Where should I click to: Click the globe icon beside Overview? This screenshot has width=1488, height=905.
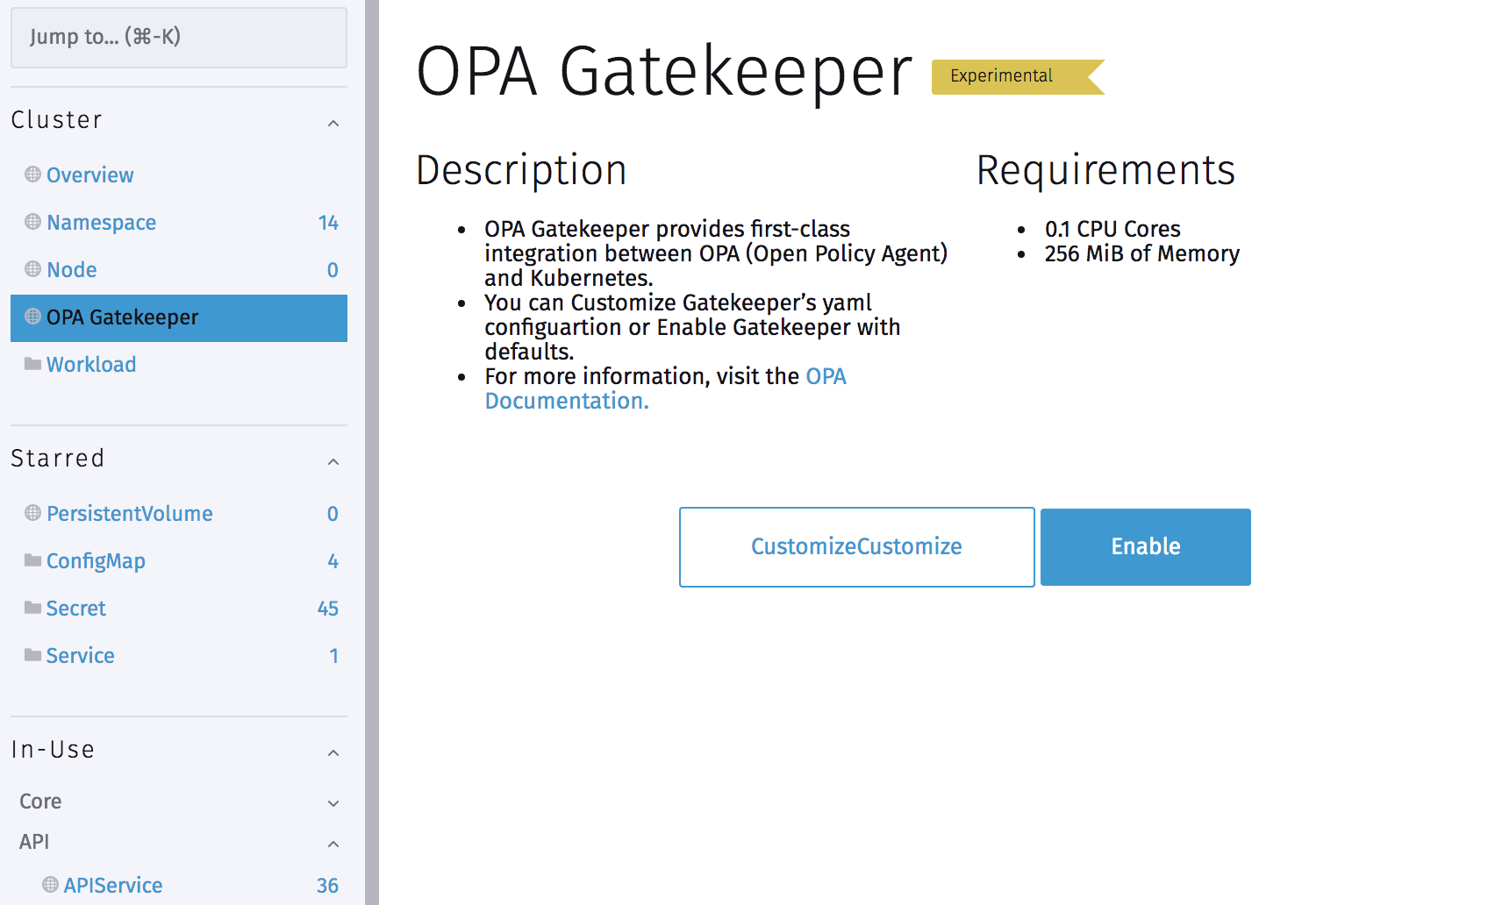point(32,175)
